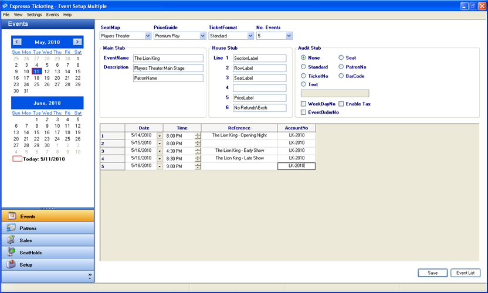The image size is (488, 293).
Task: Click the June, 2010 month header
Action: click(48, 103)
